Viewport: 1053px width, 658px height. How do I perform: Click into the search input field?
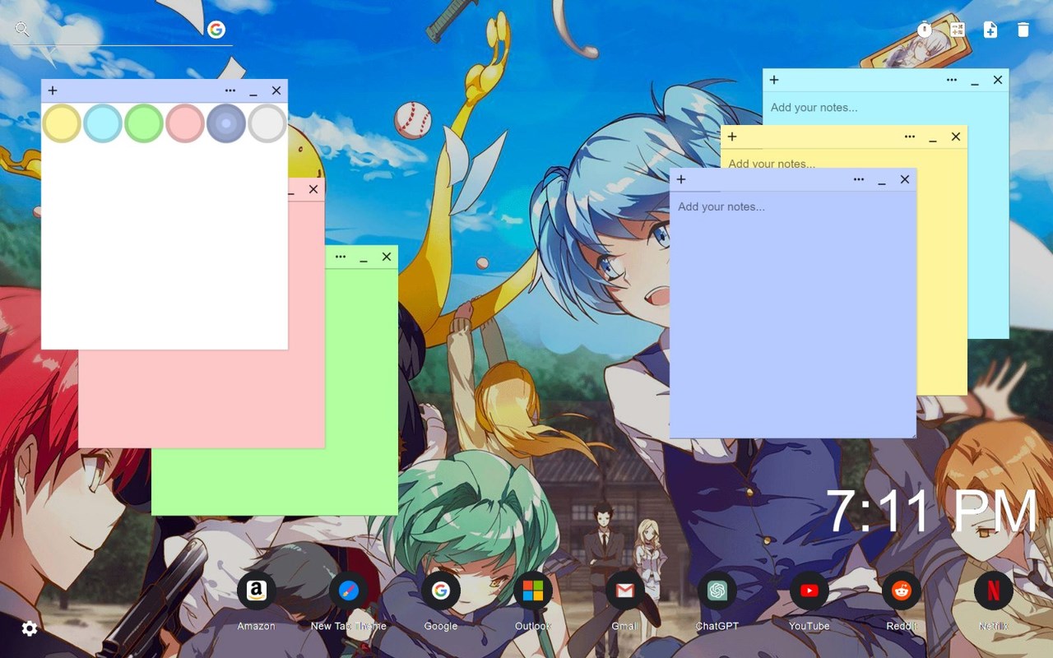(x=119, y=30)
